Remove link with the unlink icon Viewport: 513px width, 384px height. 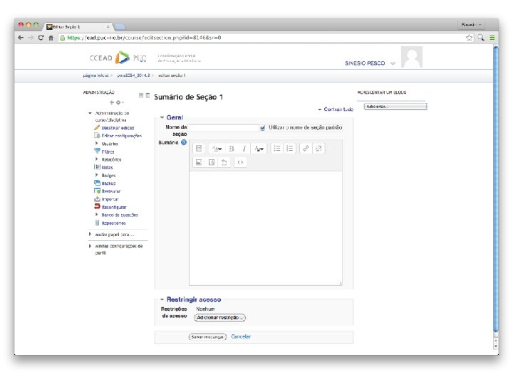[x=318, y=149]
